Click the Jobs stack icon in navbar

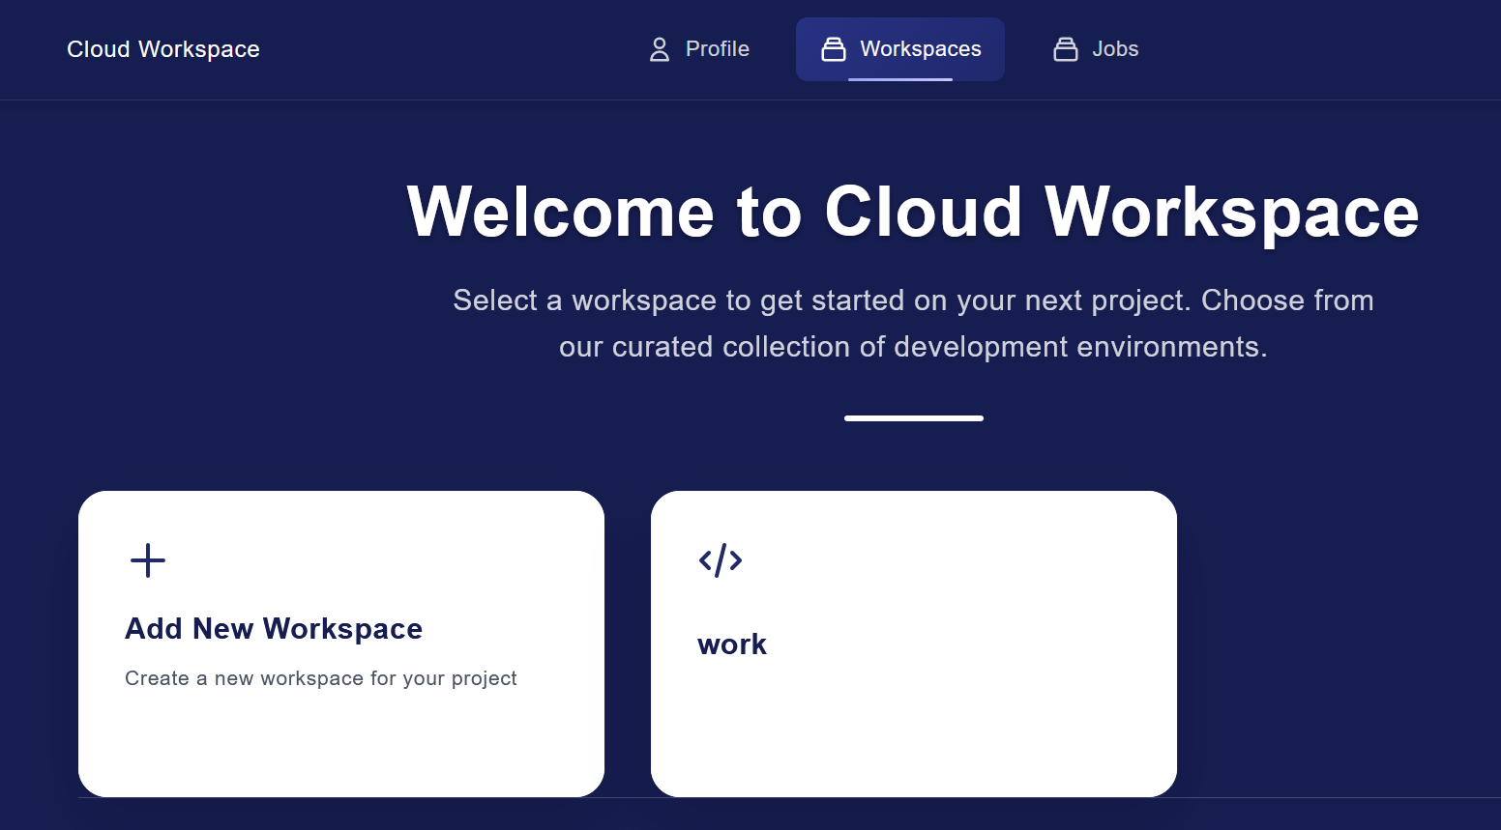[1065, 49]
